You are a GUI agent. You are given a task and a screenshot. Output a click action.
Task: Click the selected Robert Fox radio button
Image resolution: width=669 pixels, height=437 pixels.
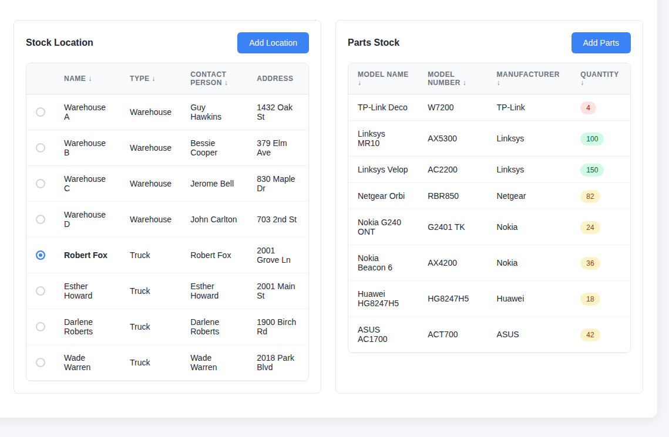click(x=41, y=255)
